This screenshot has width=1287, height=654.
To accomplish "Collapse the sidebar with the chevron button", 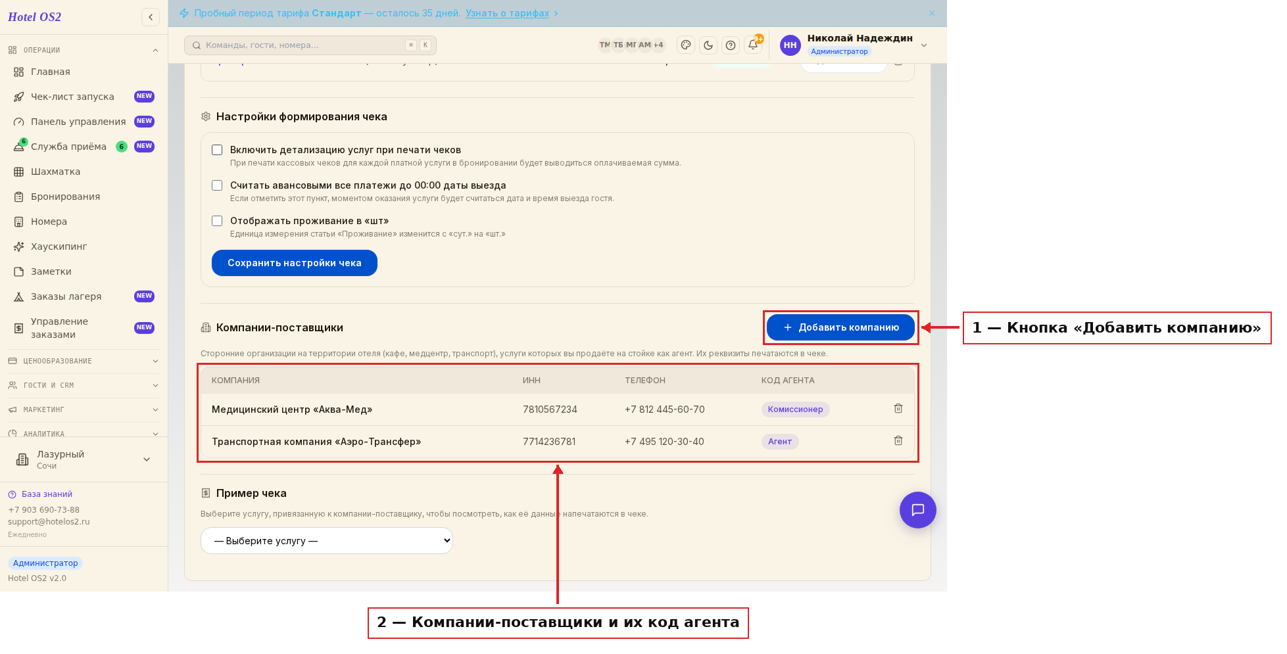I will (x=151, y=17).
